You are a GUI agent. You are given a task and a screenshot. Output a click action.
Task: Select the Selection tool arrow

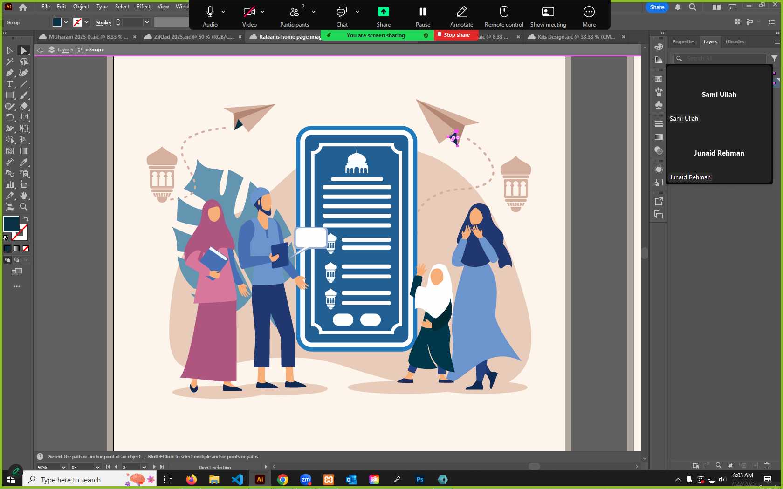[x=9, y=50]
